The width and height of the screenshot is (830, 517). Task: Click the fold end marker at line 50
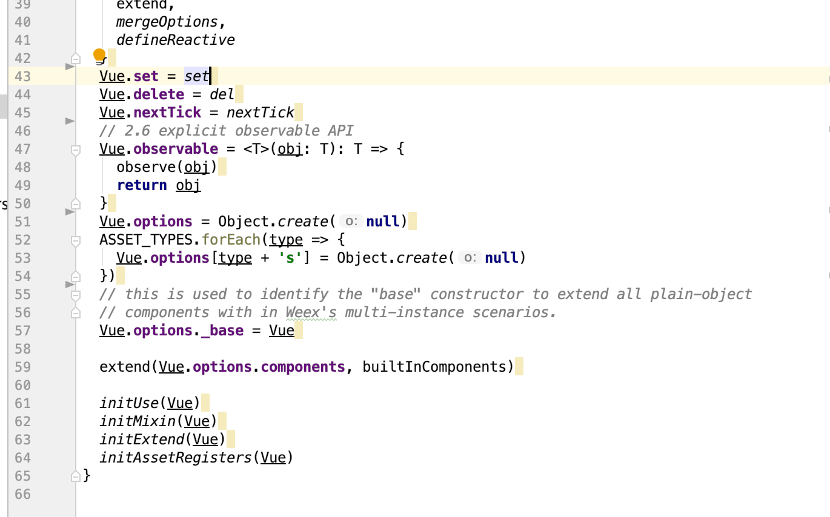coord(76,203)
